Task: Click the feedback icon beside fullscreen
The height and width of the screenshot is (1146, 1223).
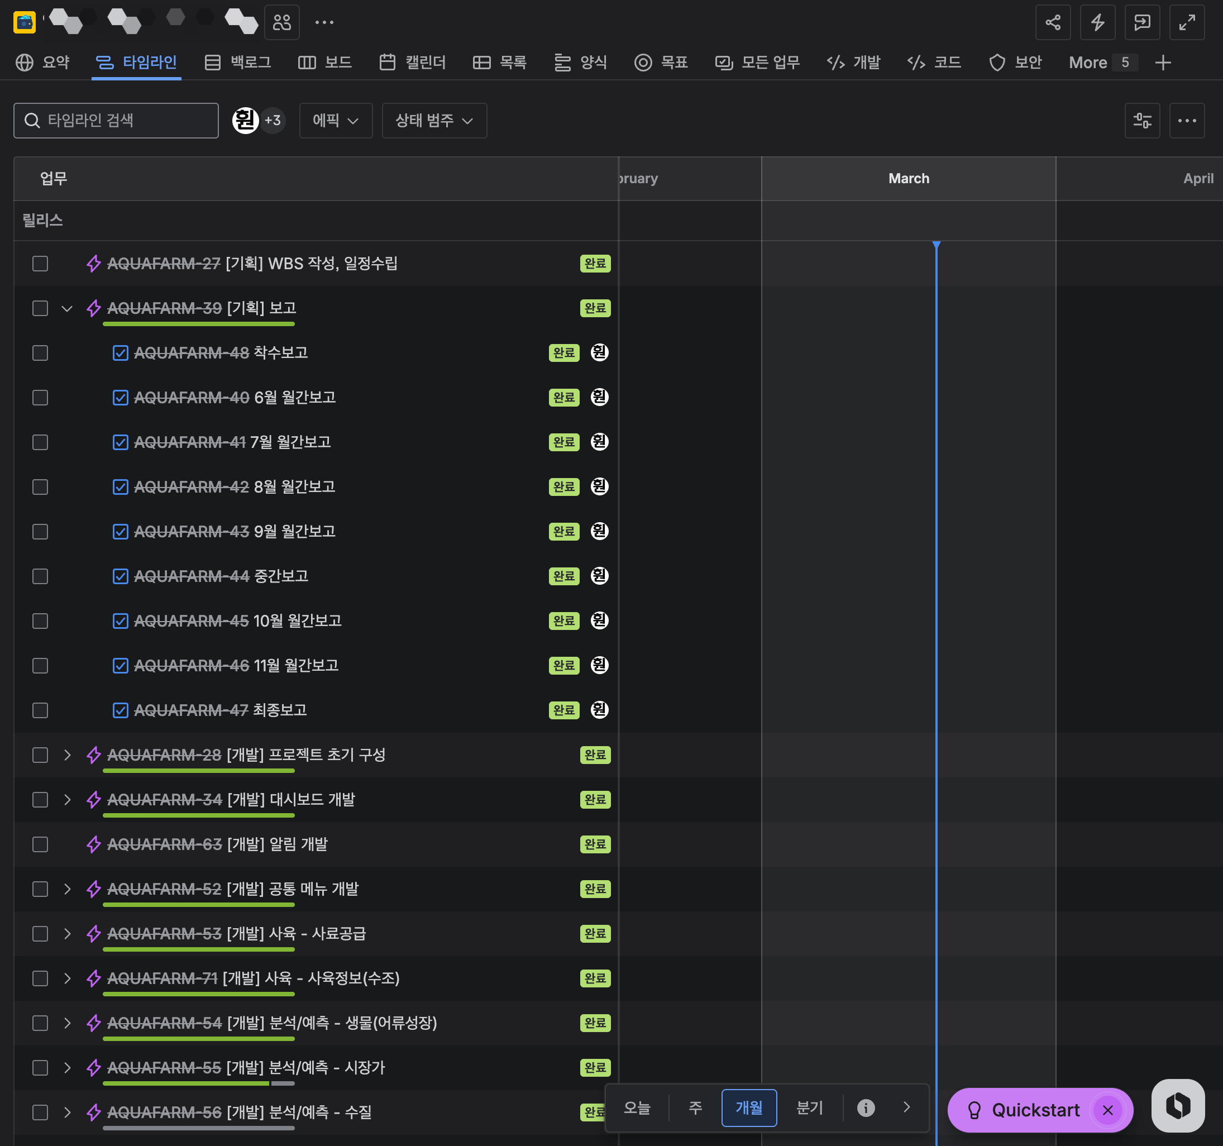Action: [x=1142, y=23]
